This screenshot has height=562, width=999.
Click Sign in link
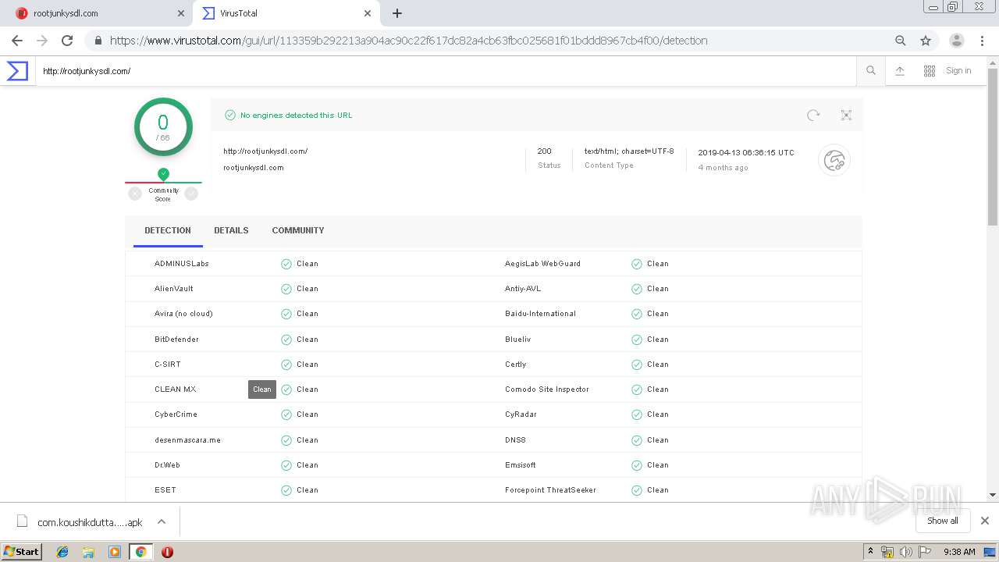(x=958, y=71)
